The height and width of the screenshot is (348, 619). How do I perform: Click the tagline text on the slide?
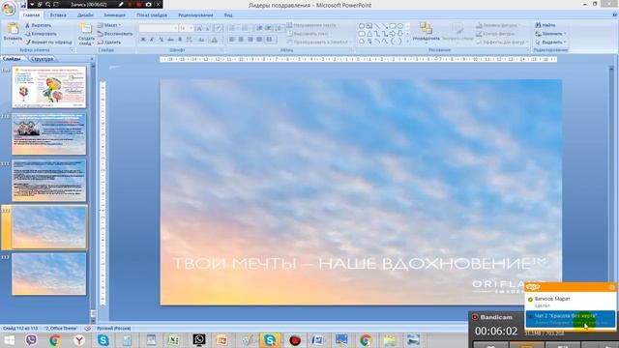359,264
